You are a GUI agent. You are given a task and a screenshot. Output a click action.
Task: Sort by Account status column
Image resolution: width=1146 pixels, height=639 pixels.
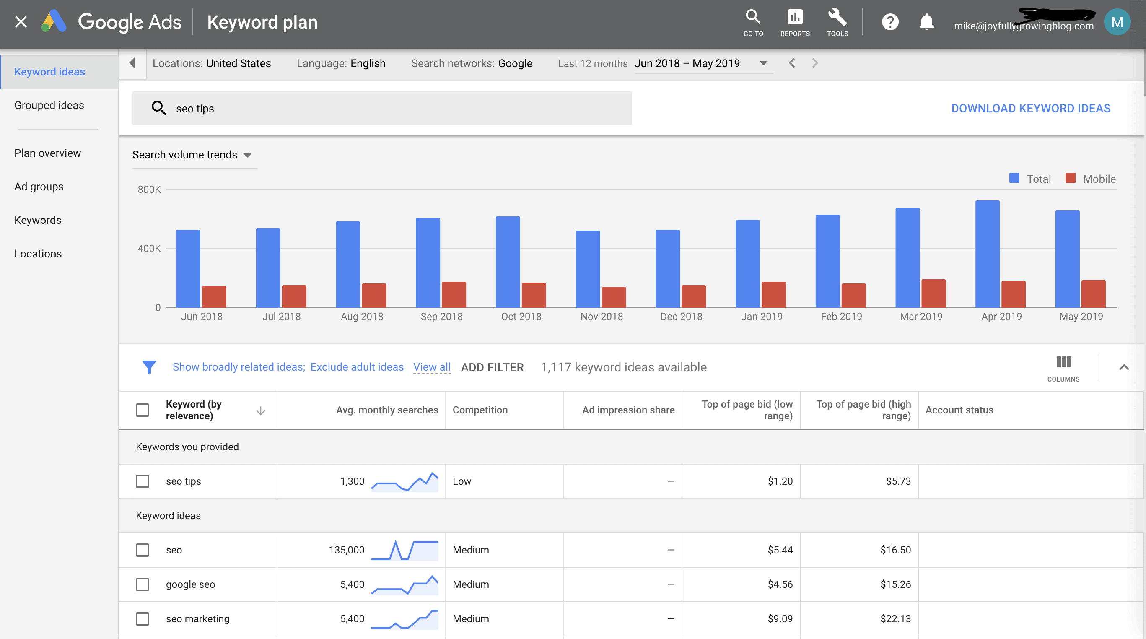click(959, 410)
